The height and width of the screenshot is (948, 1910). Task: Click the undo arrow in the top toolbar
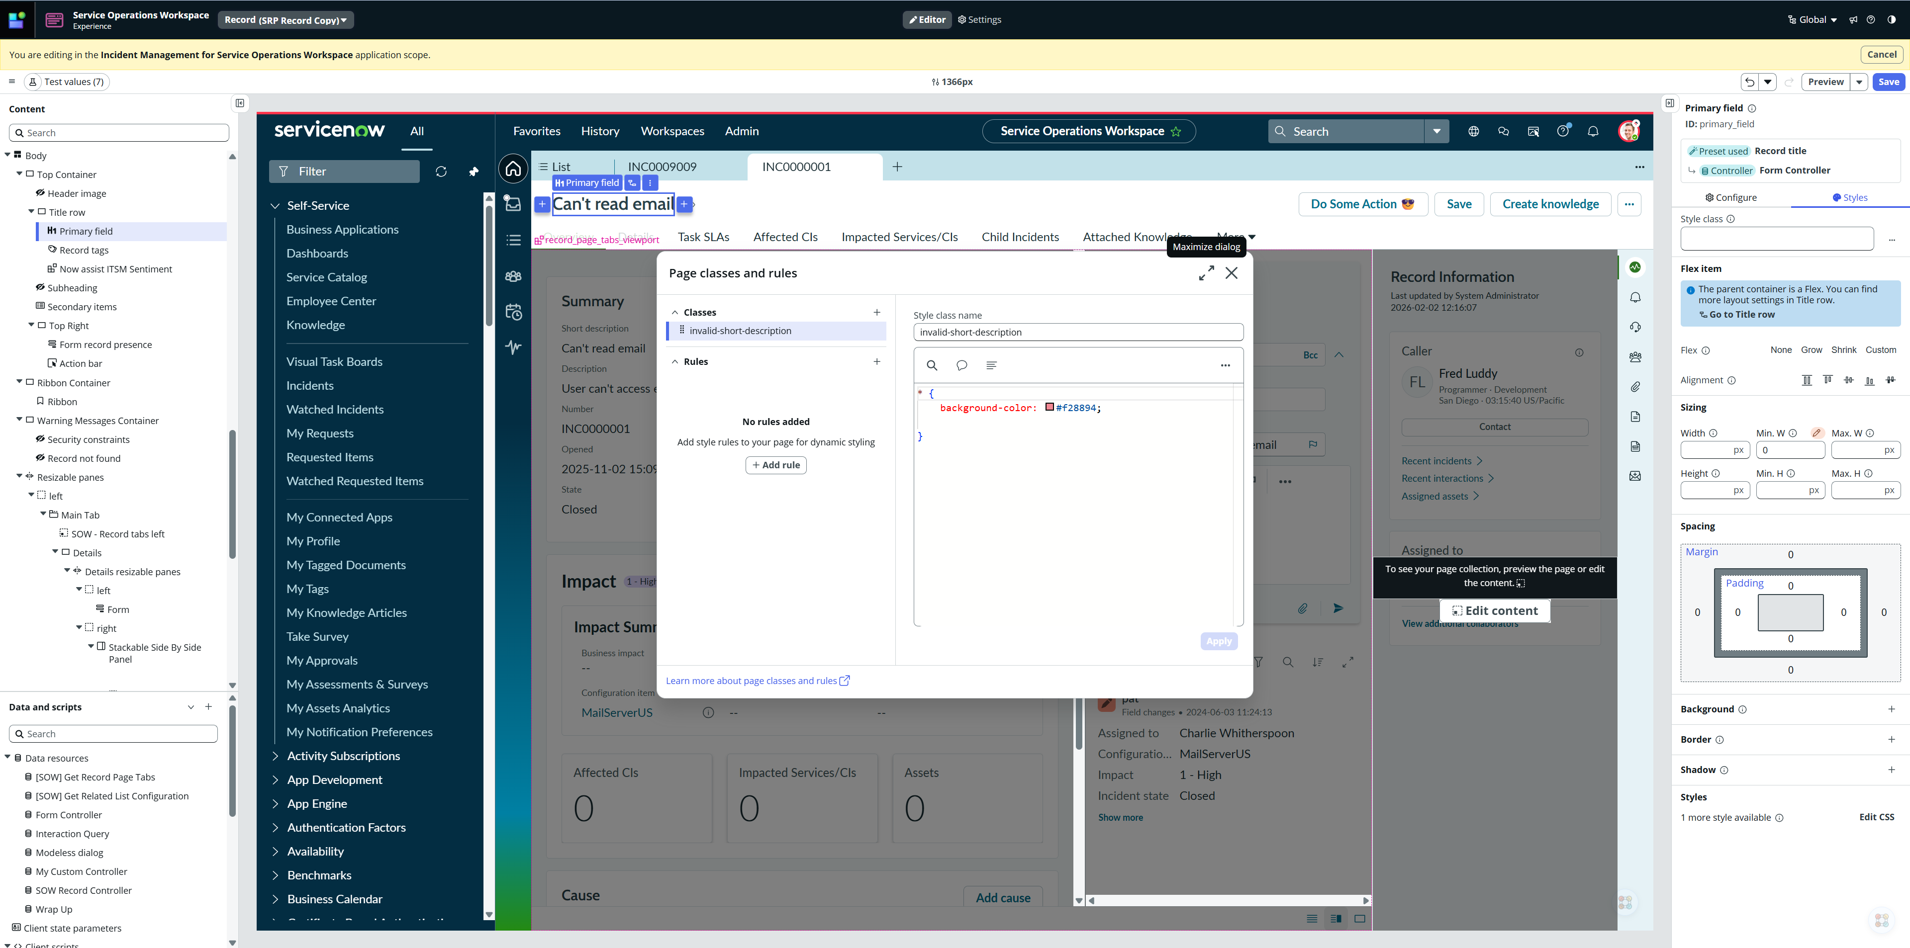click(1750, 83)
